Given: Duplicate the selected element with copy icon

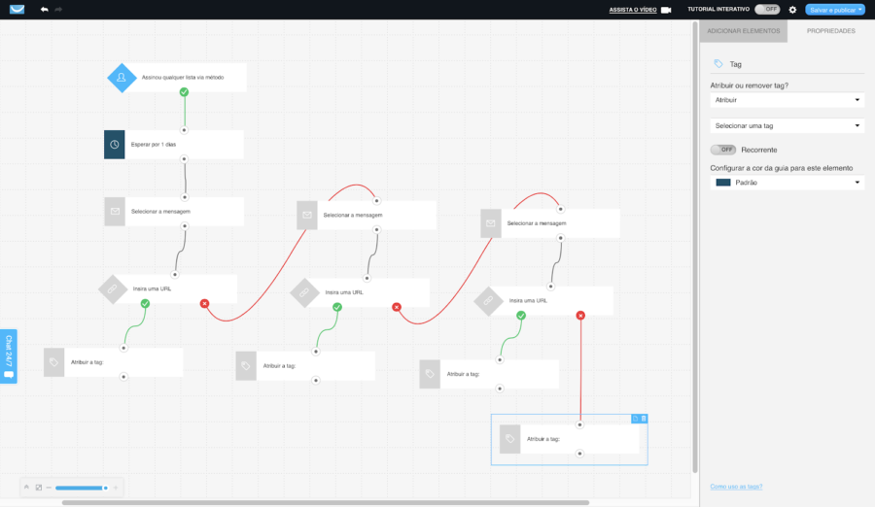Looking at the screenshot, I should [x=635, y=419].
